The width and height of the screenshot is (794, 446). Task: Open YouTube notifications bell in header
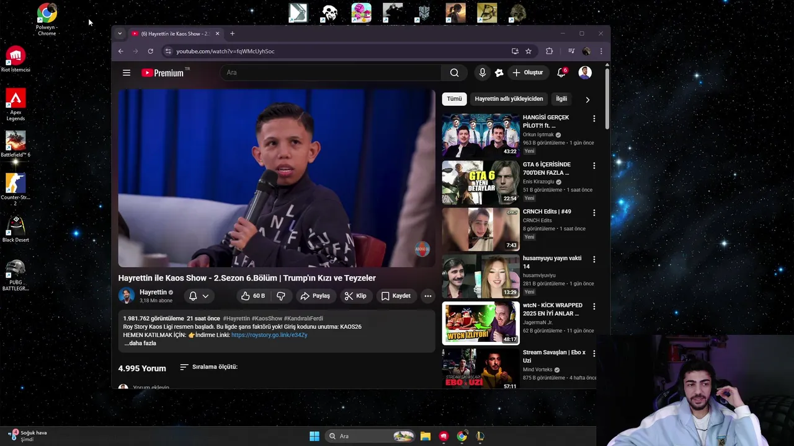click(561, 72)
